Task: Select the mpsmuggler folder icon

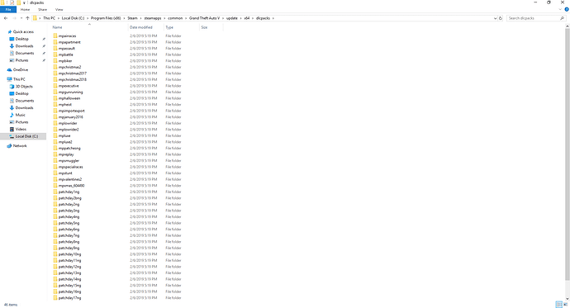Action: click(x=55, y=160)
